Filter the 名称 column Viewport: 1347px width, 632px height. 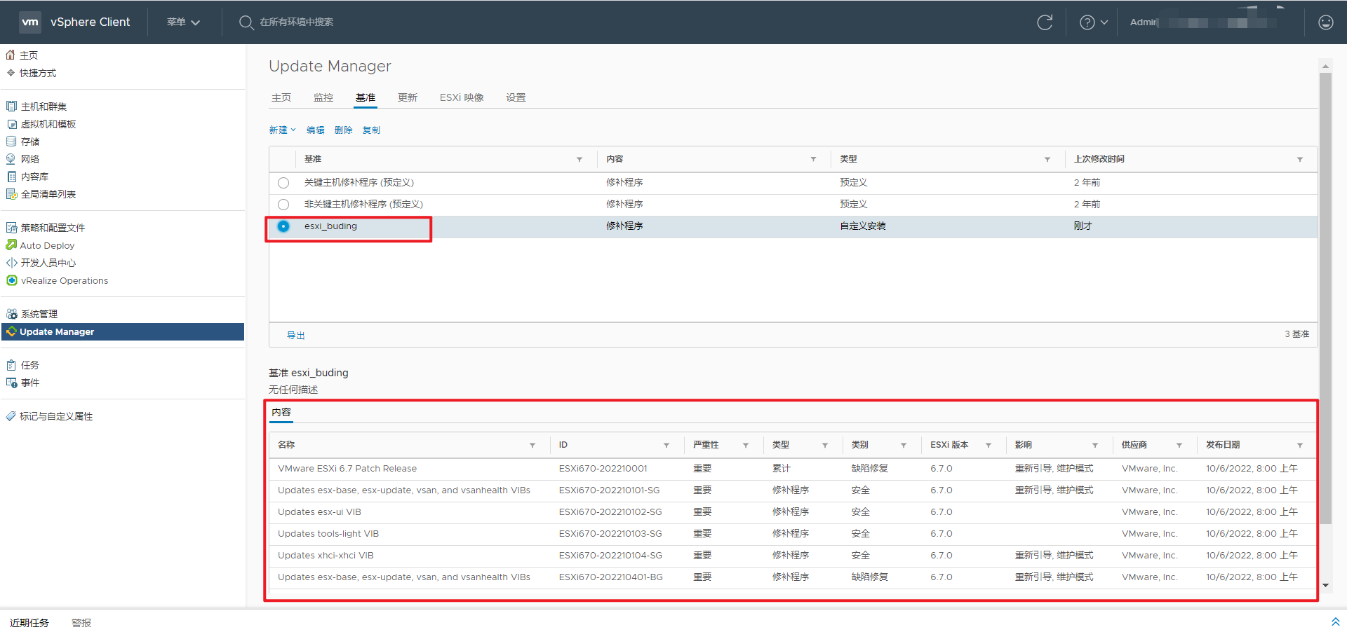pos(532,446)
